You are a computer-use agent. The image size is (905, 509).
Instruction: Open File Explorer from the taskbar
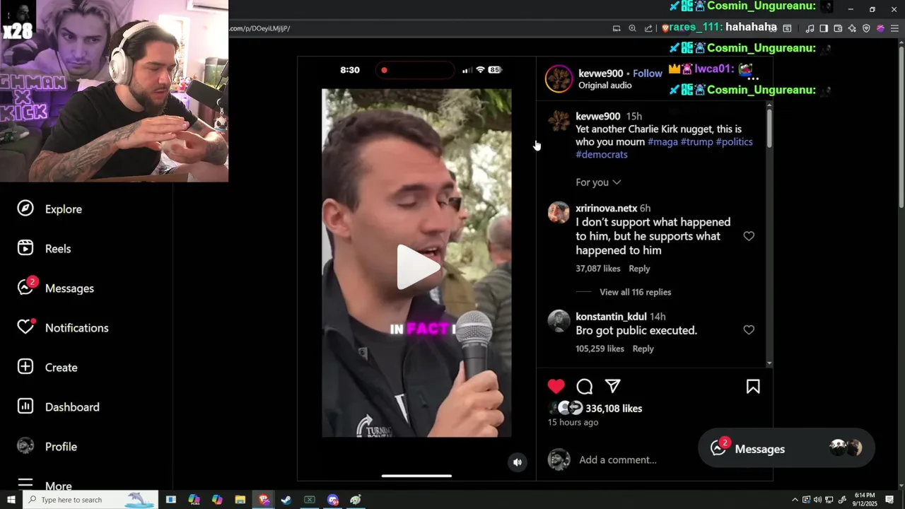coord(240,500)
